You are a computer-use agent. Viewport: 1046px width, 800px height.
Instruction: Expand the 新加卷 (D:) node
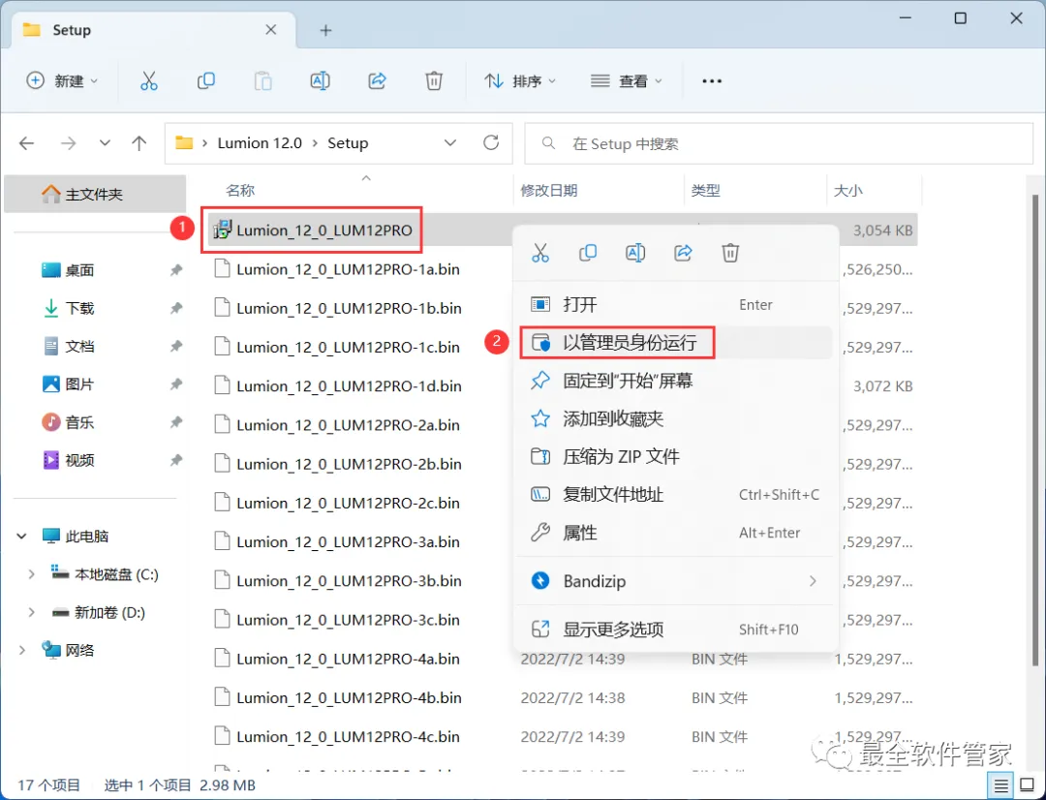(x=31, y=612)
